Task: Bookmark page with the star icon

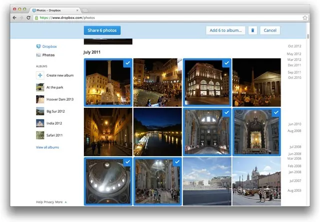Action: pyautogui.click(x=305, y=18)
